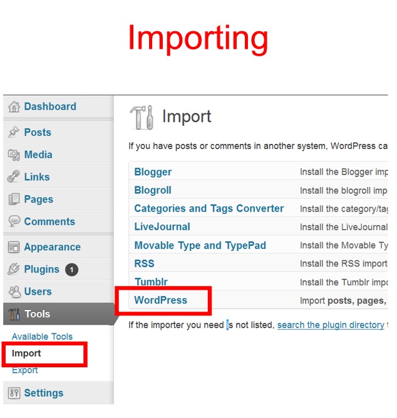Click the Dashboard house icon
This screenshot has width=397, height=418.
[14, 107]
